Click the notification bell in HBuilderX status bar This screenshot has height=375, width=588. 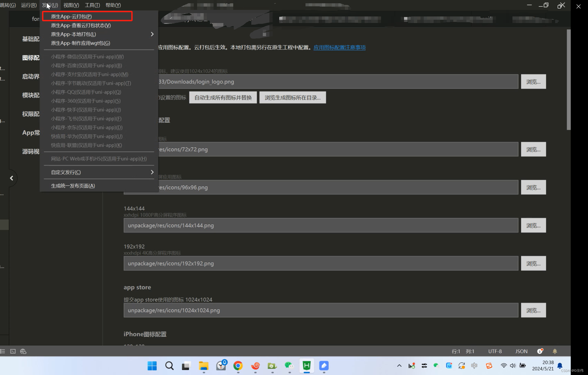[x=555, y=351]
